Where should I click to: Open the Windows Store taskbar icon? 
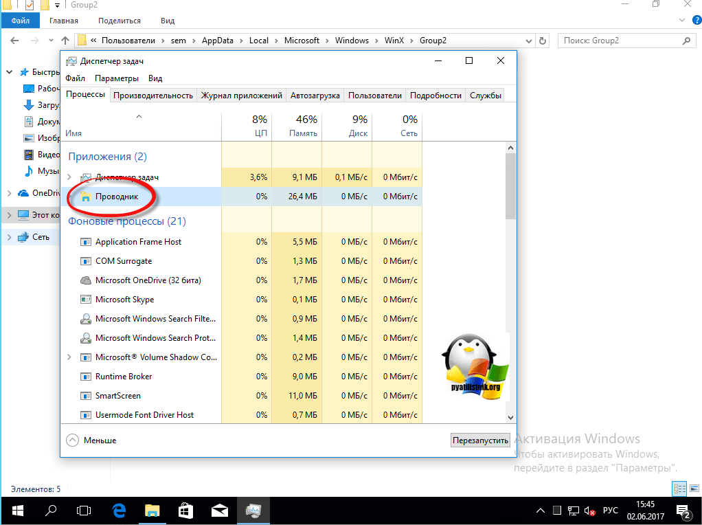(186, 511)
